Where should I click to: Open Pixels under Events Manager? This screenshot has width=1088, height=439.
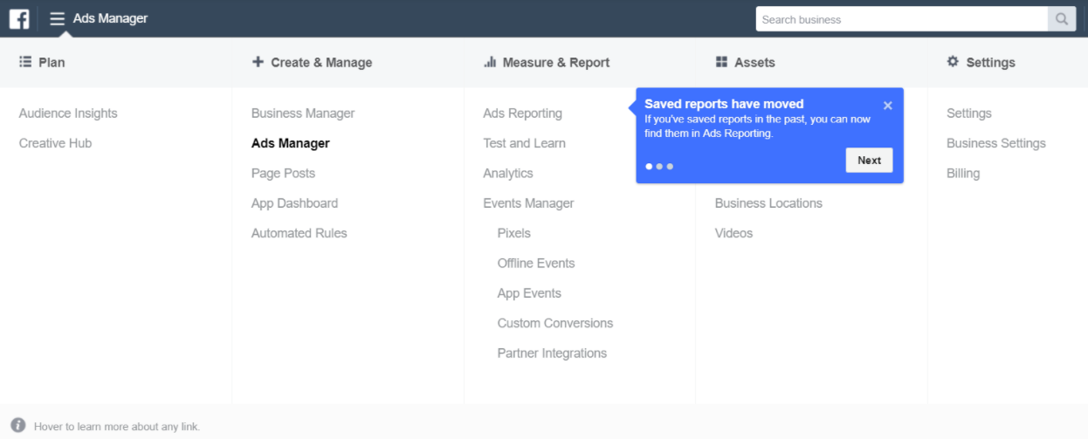[513, 233]
